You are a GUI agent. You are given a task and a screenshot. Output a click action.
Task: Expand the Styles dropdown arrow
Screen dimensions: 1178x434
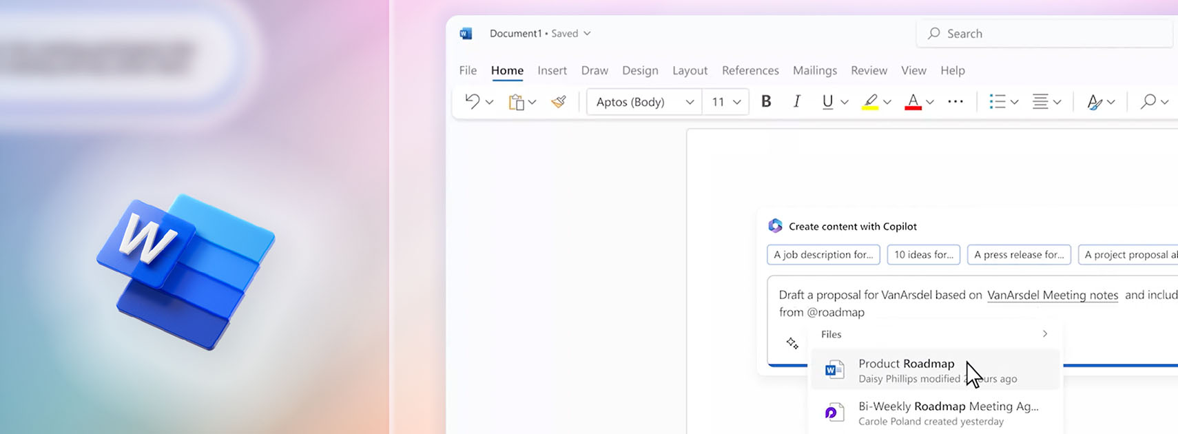point(1110,102)
